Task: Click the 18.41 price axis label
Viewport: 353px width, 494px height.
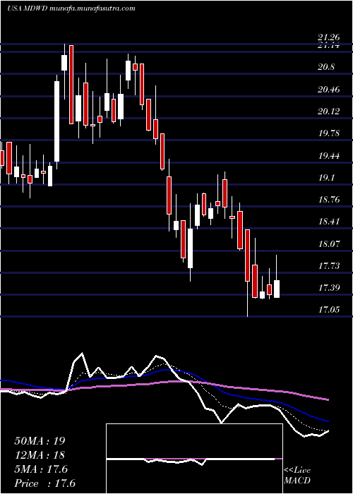Action: (x=329, y=222)
